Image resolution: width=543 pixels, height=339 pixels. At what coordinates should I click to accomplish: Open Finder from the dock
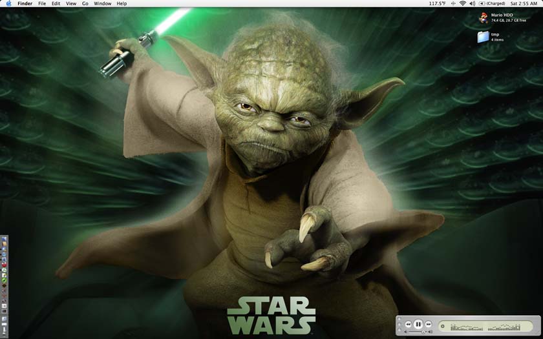tap(4, 239)
